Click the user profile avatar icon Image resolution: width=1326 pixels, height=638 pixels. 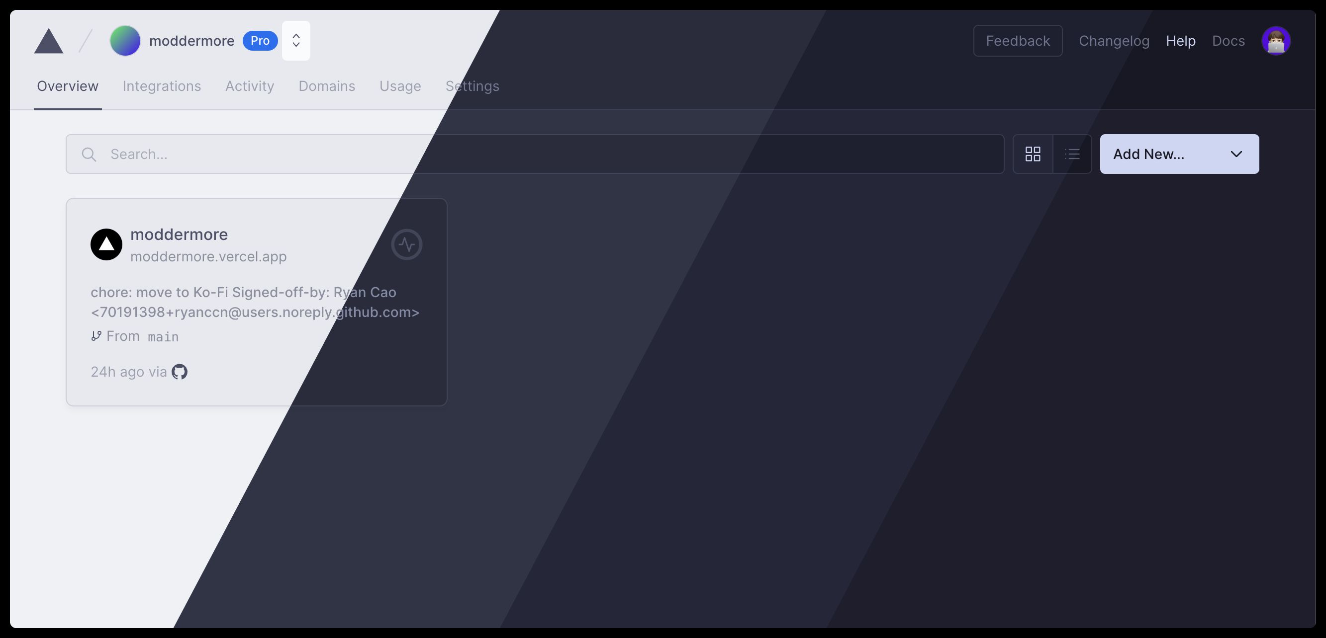click(1276, 41)
